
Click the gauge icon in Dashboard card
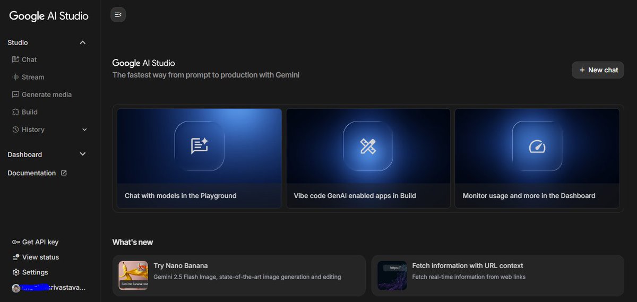(537, 146)
